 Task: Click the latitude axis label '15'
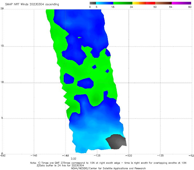2,46
